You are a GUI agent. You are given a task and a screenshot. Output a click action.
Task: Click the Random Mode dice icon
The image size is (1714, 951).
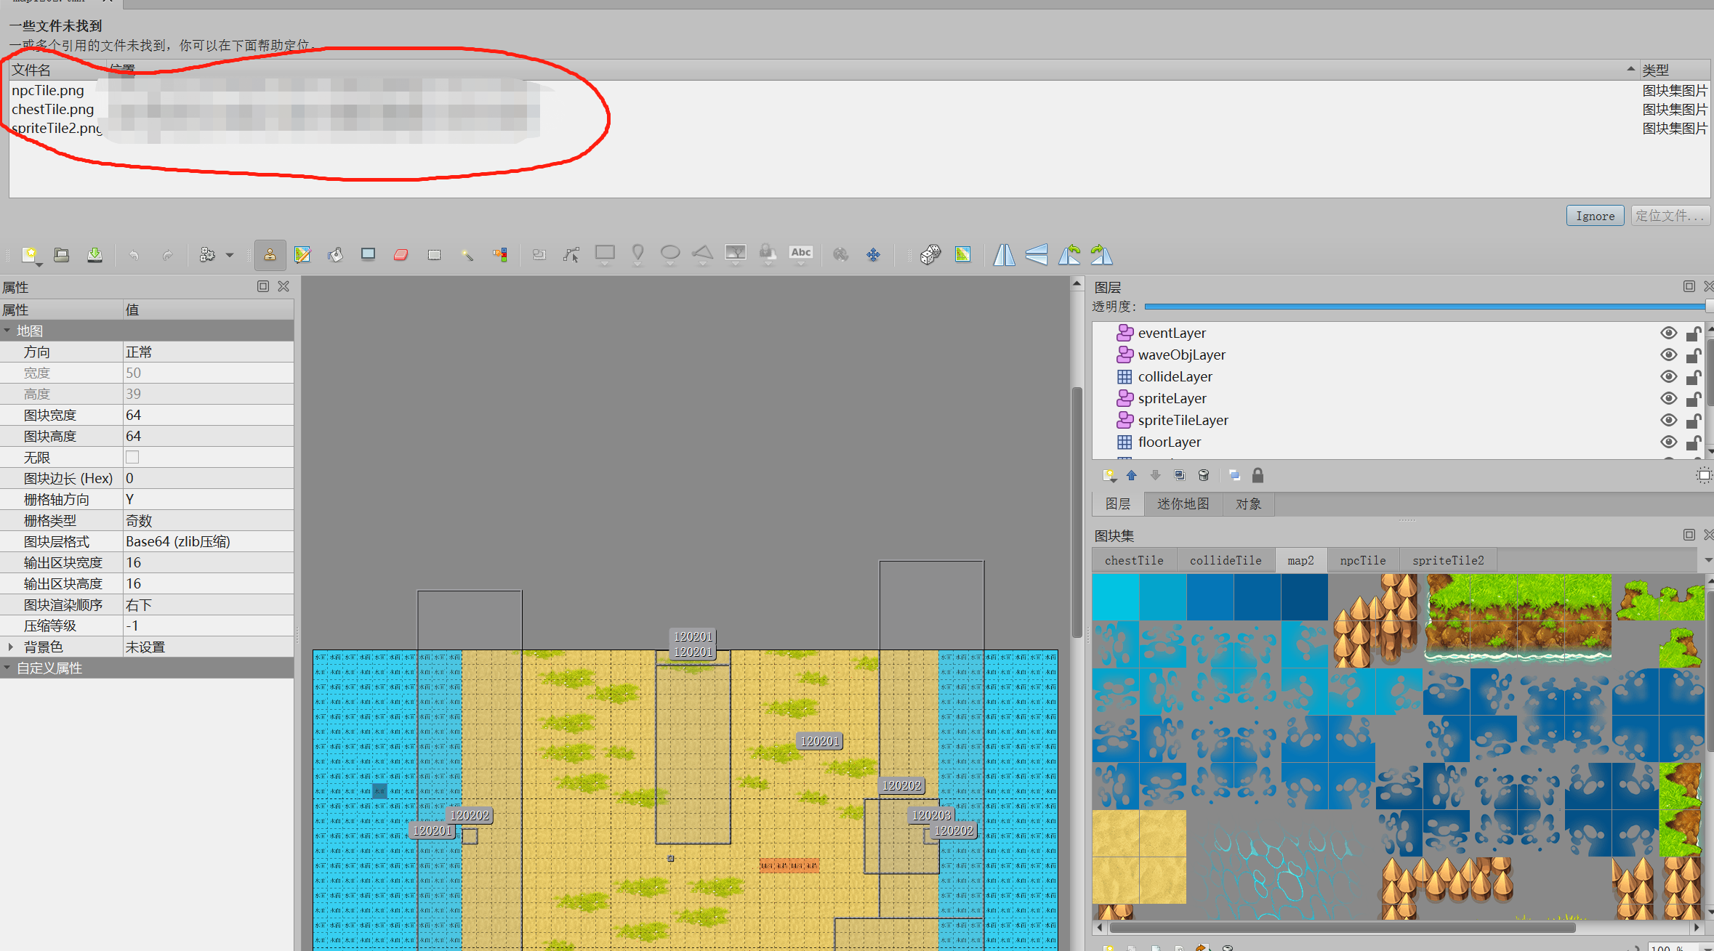pos(930,255)
